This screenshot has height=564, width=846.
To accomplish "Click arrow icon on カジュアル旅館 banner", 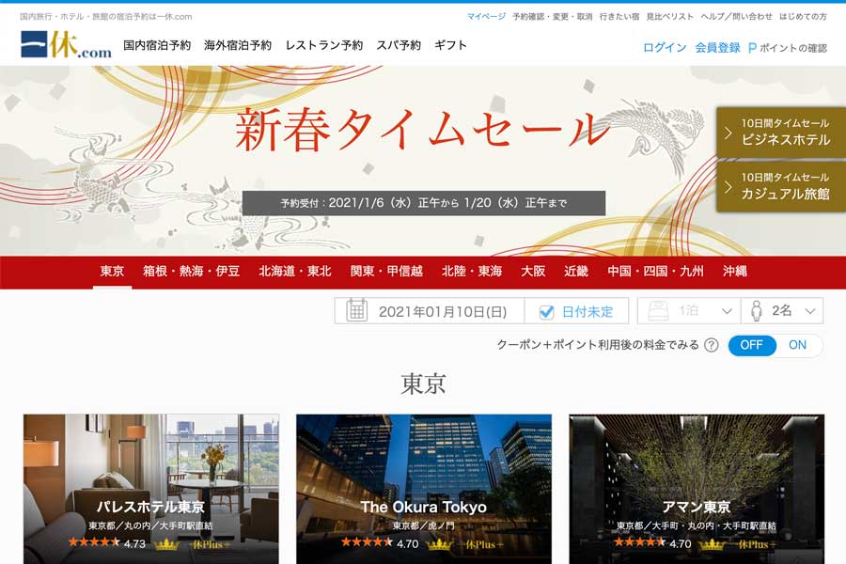I will 728,187.
